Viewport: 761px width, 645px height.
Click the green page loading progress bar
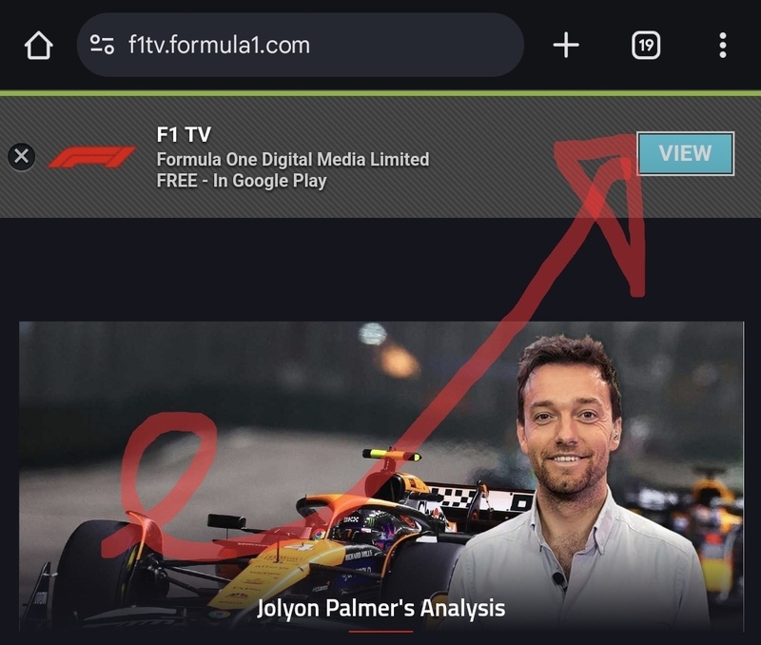380,92
